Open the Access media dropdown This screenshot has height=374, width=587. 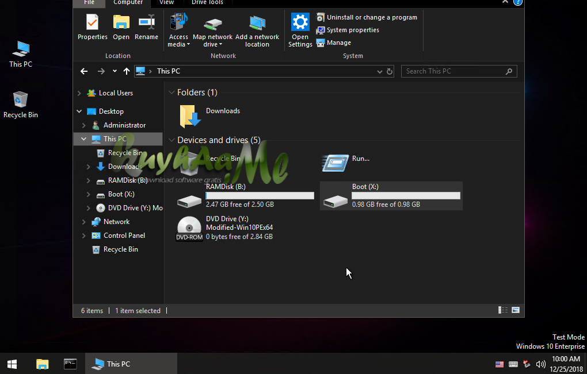click(x=178, y=30)
